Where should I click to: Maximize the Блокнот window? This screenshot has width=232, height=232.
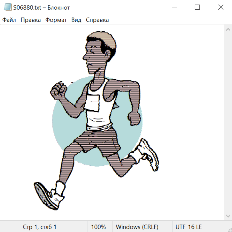point(197,7)
